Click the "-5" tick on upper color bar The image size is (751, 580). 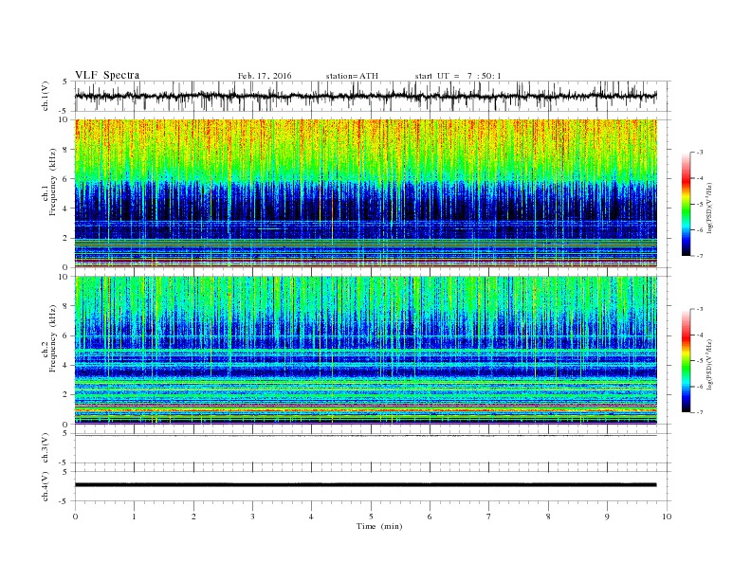click(699, 205)
